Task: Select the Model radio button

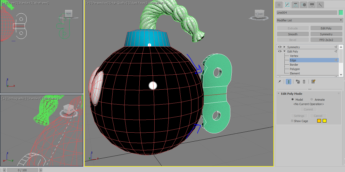Action: pyautogui.click(x=292, y=99)
